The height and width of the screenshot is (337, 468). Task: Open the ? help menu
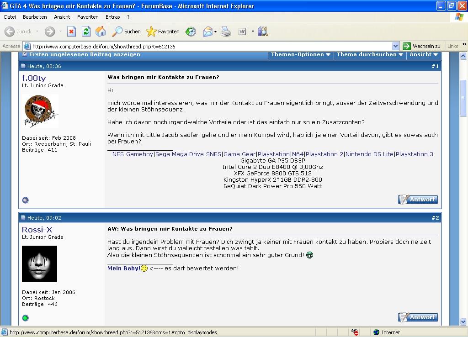128,17
